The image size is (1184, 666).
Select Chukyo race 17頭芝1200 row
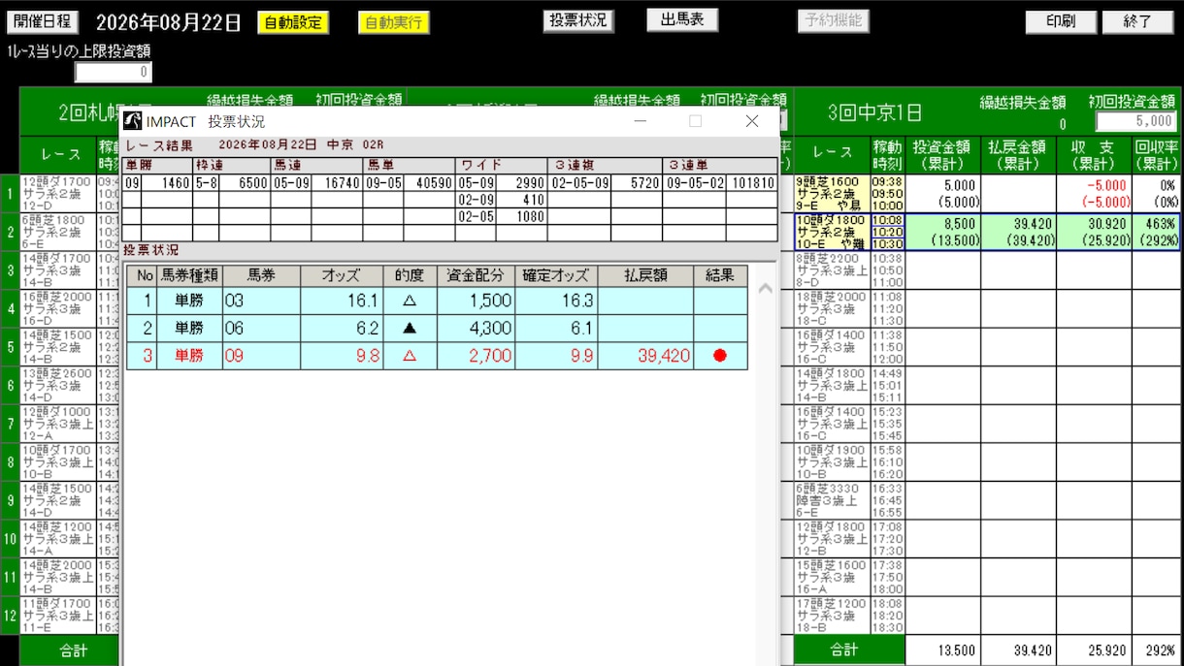click(833, 616)
